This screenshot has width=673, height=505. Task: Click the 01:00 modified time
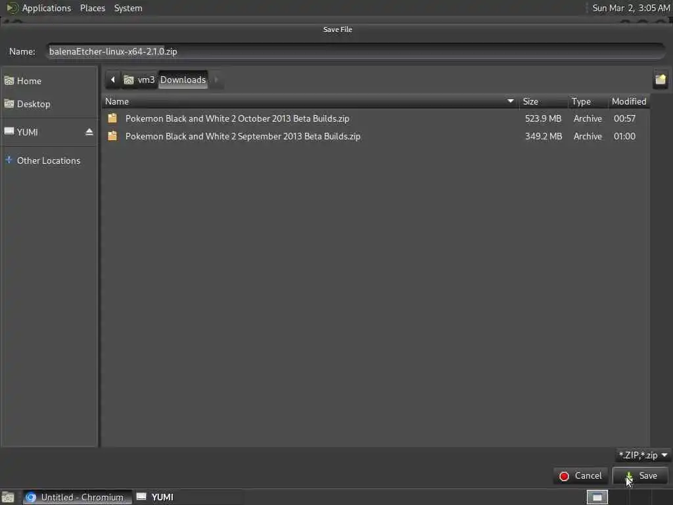[624, 136]
